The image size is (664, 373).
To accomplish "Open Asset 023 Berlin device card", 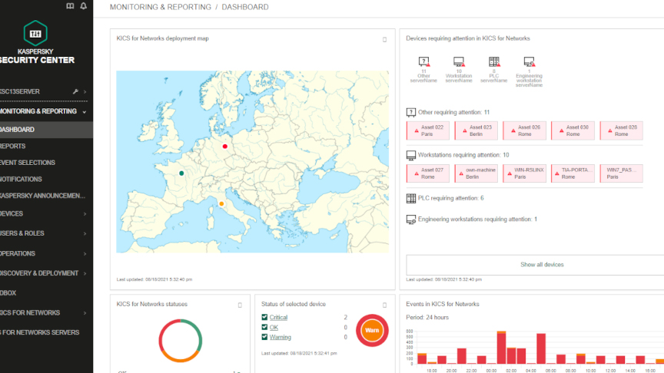I will coord(476,130).
